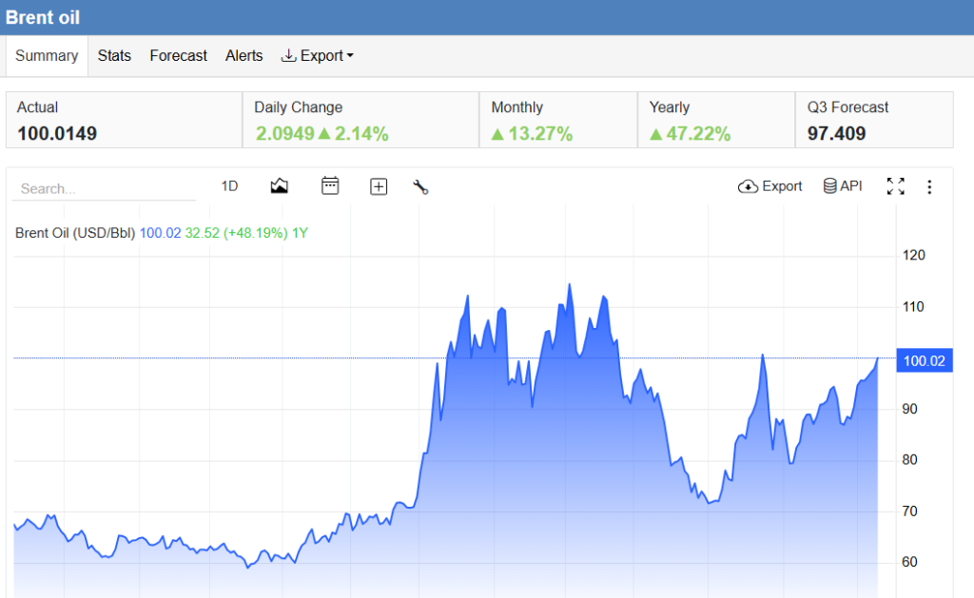Click the plus compare icon

[x=379, y=186]
